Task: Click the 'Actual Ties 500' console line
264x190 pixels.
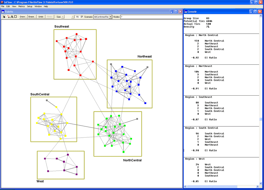Action: pyautogui.click(x=197, y=24)
